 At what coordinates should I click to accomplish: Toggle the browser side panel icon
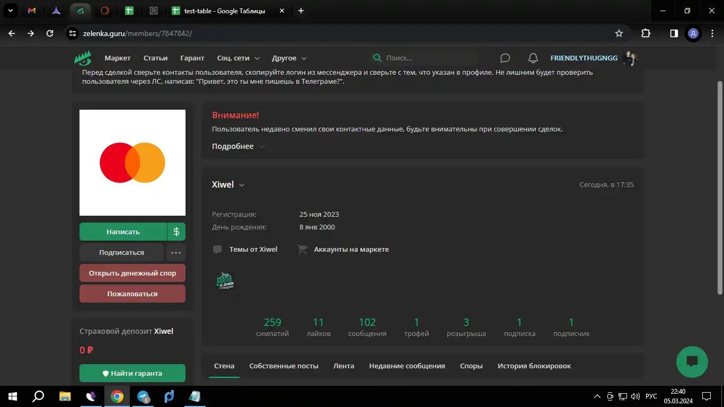point(674,33)
